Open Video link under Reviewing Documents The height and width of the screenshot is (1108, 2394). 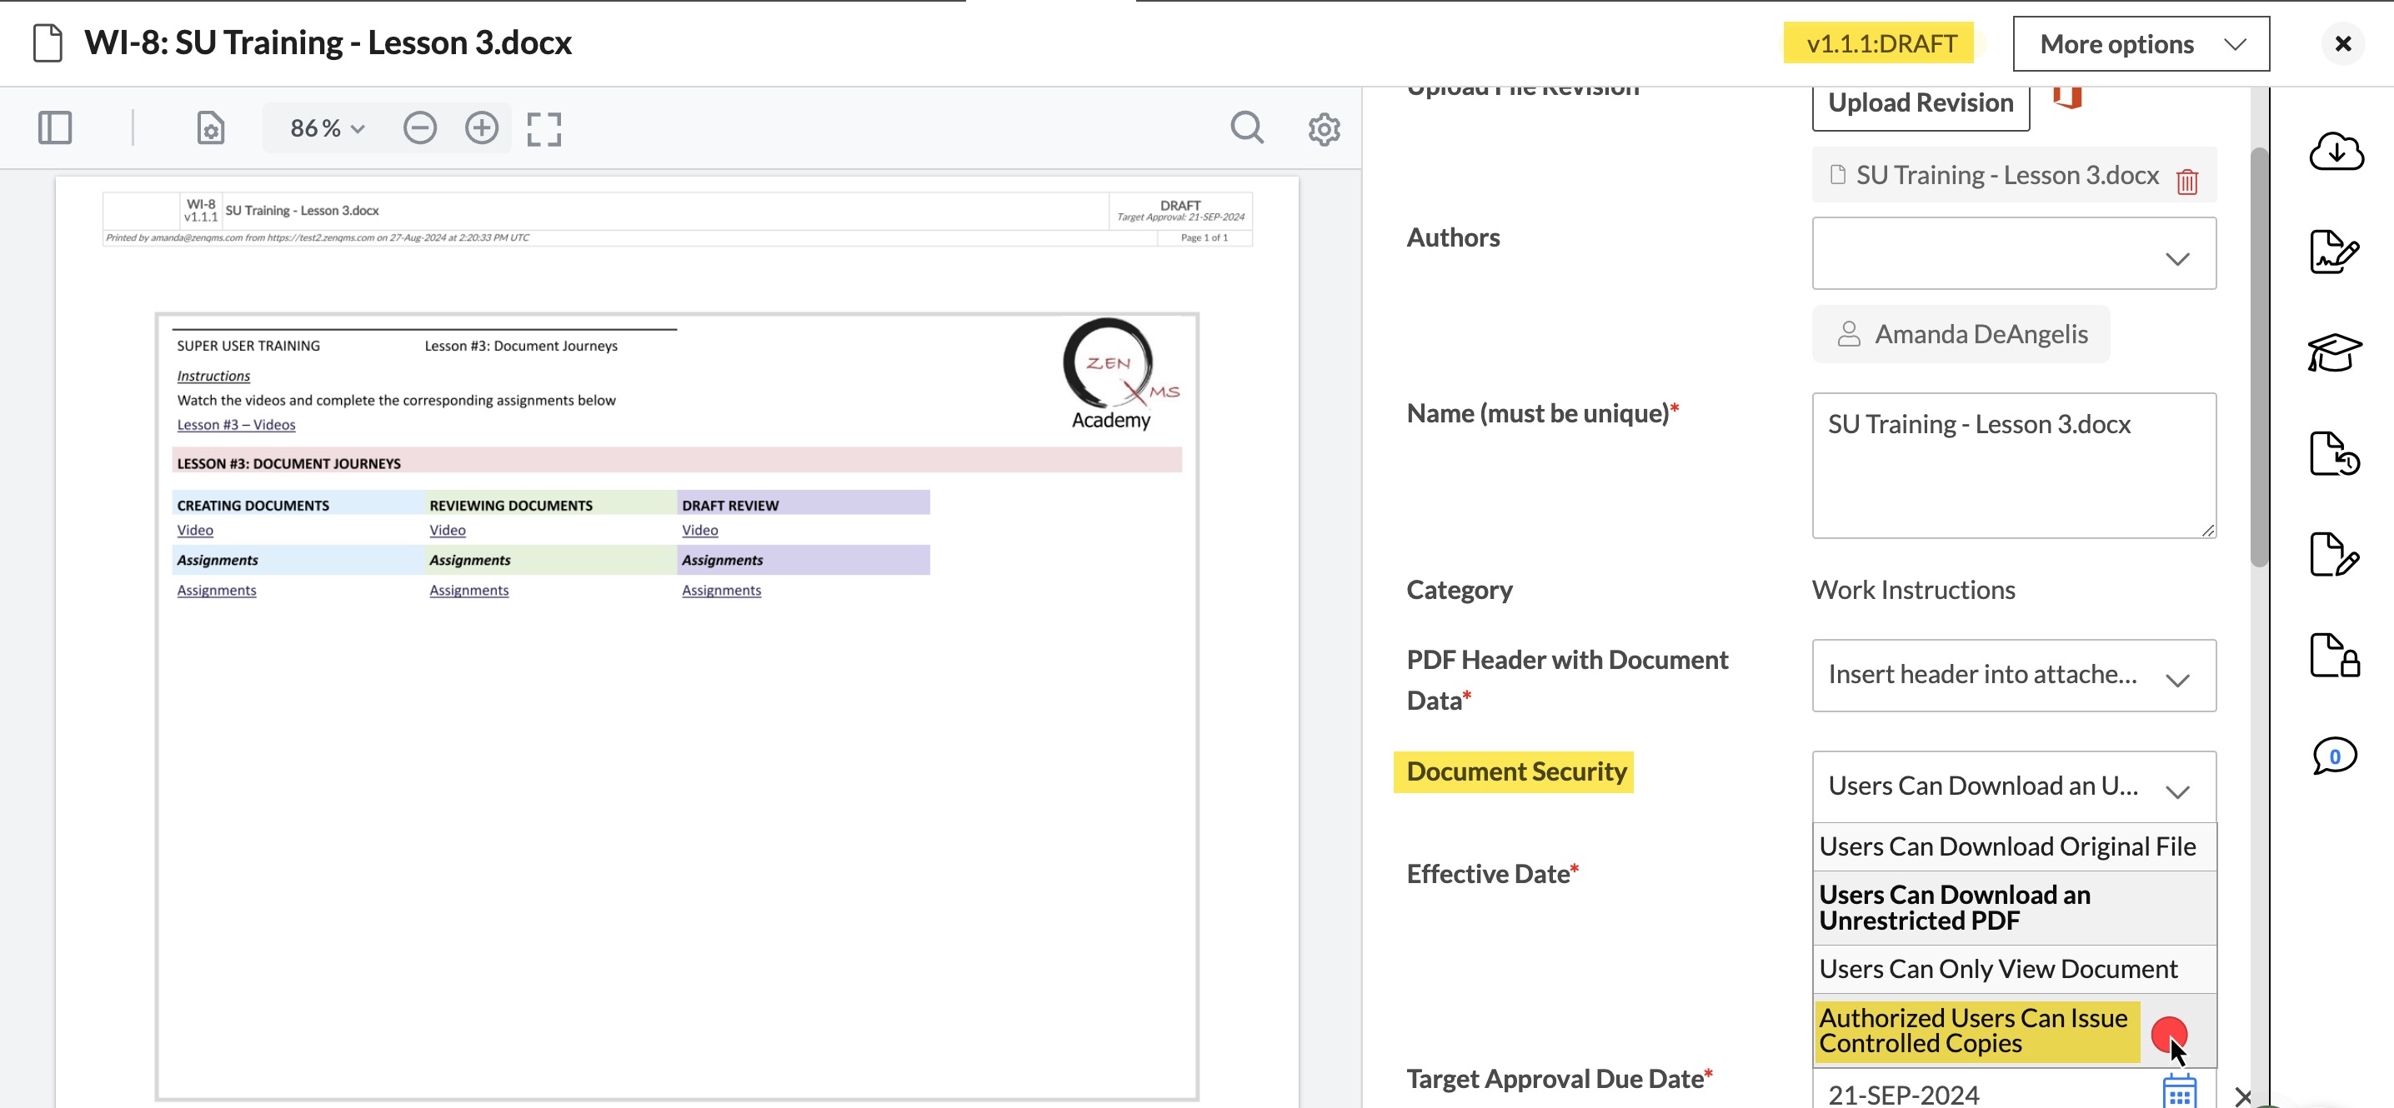pos(447,531)
